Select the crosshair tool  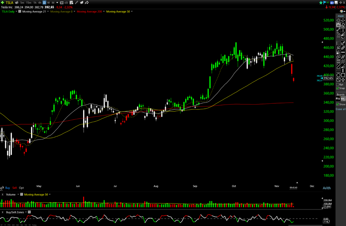tap(343, 20)
